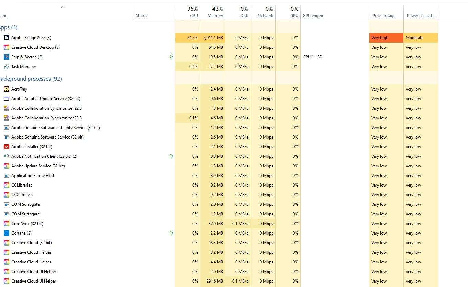Click the Adobe Acrobat Update Service icon
Image resolution: width=468 pixels, height=287 pixels.
click(6, 99)
